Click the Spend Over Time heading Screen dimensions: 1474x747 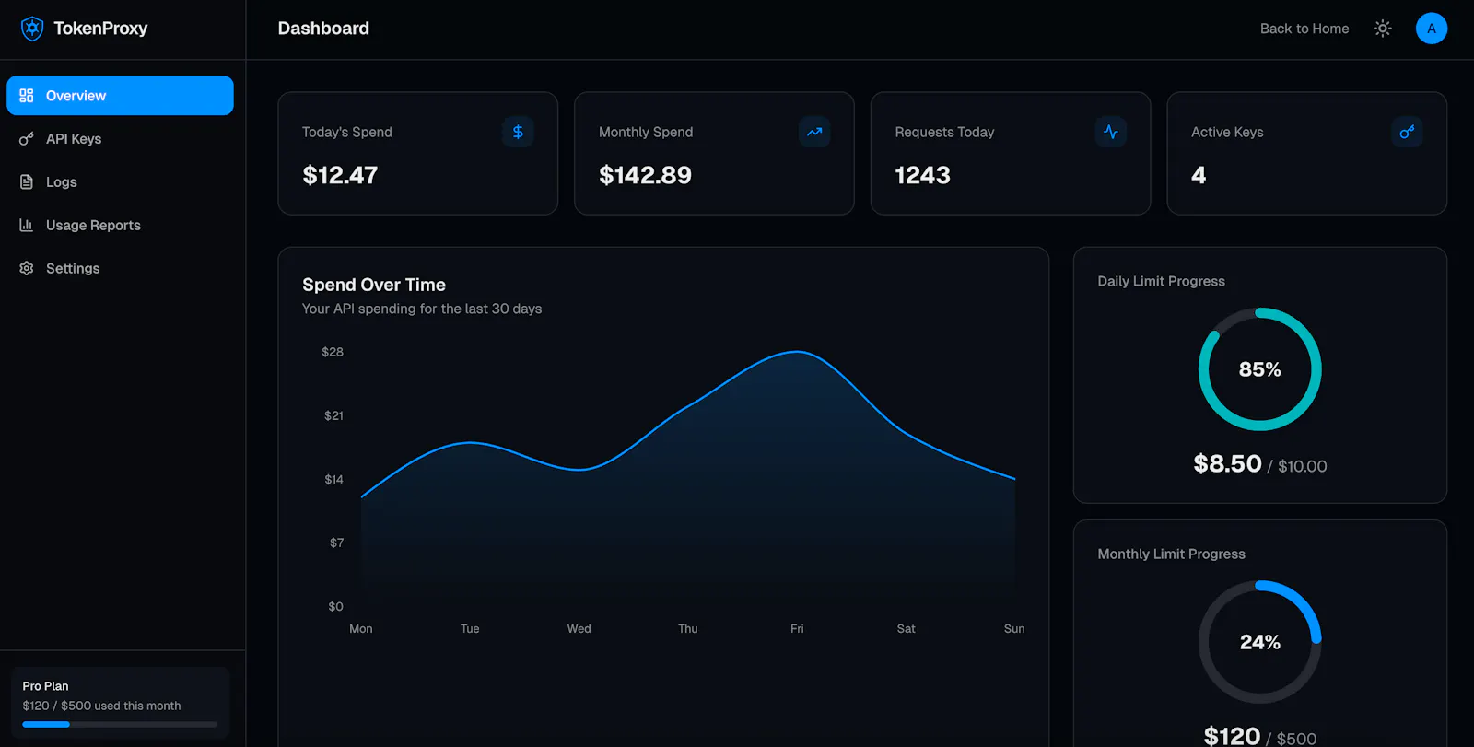click(x=374, y=285)
